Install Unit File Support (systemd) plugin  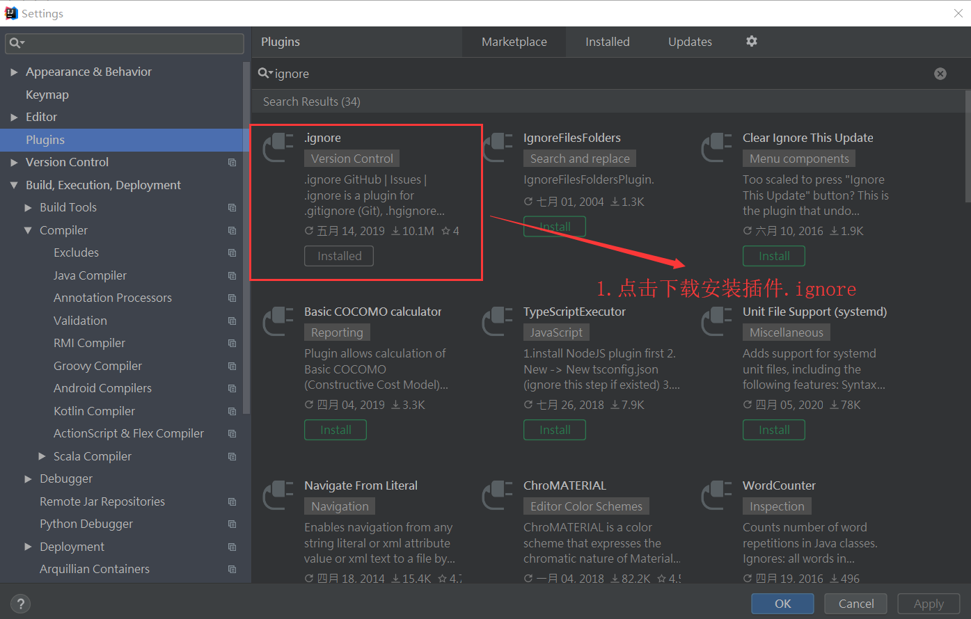[x=774, y=430]
